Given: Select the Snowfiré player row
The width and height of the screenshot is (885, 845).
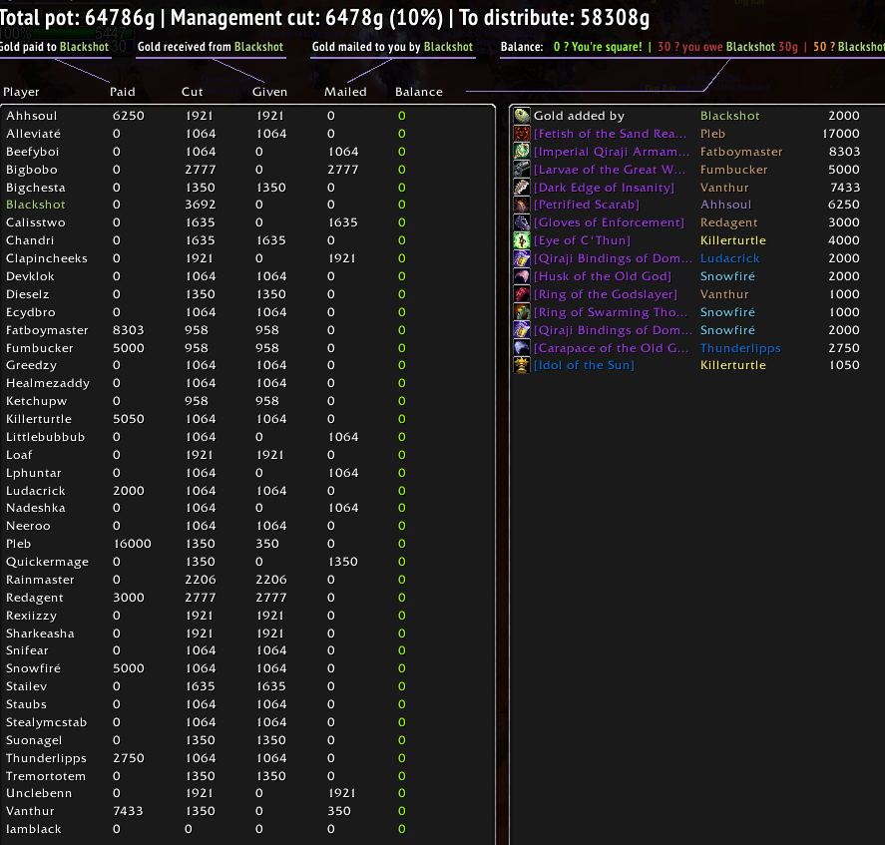Looking at the screenshot, I should pyautogui.click(x=247, y=668).
